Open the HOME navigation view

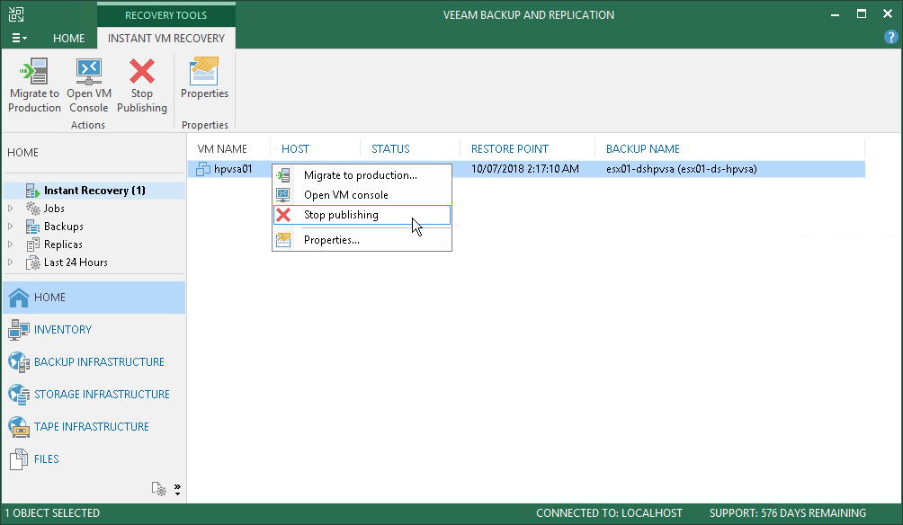pos(94,298)
